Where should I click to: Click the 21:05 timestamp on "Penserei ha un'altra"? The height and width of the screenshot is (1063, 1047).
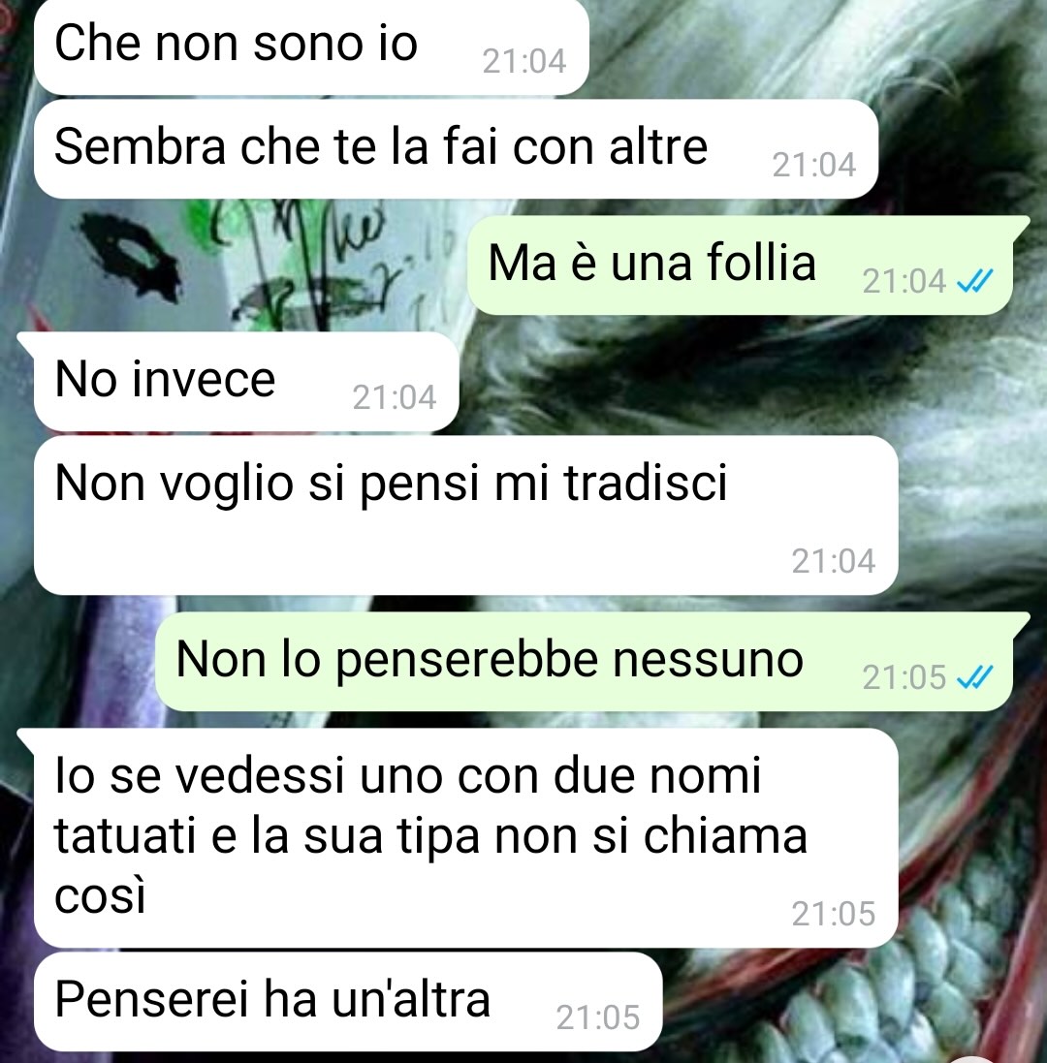click(x=597, y=1017)
